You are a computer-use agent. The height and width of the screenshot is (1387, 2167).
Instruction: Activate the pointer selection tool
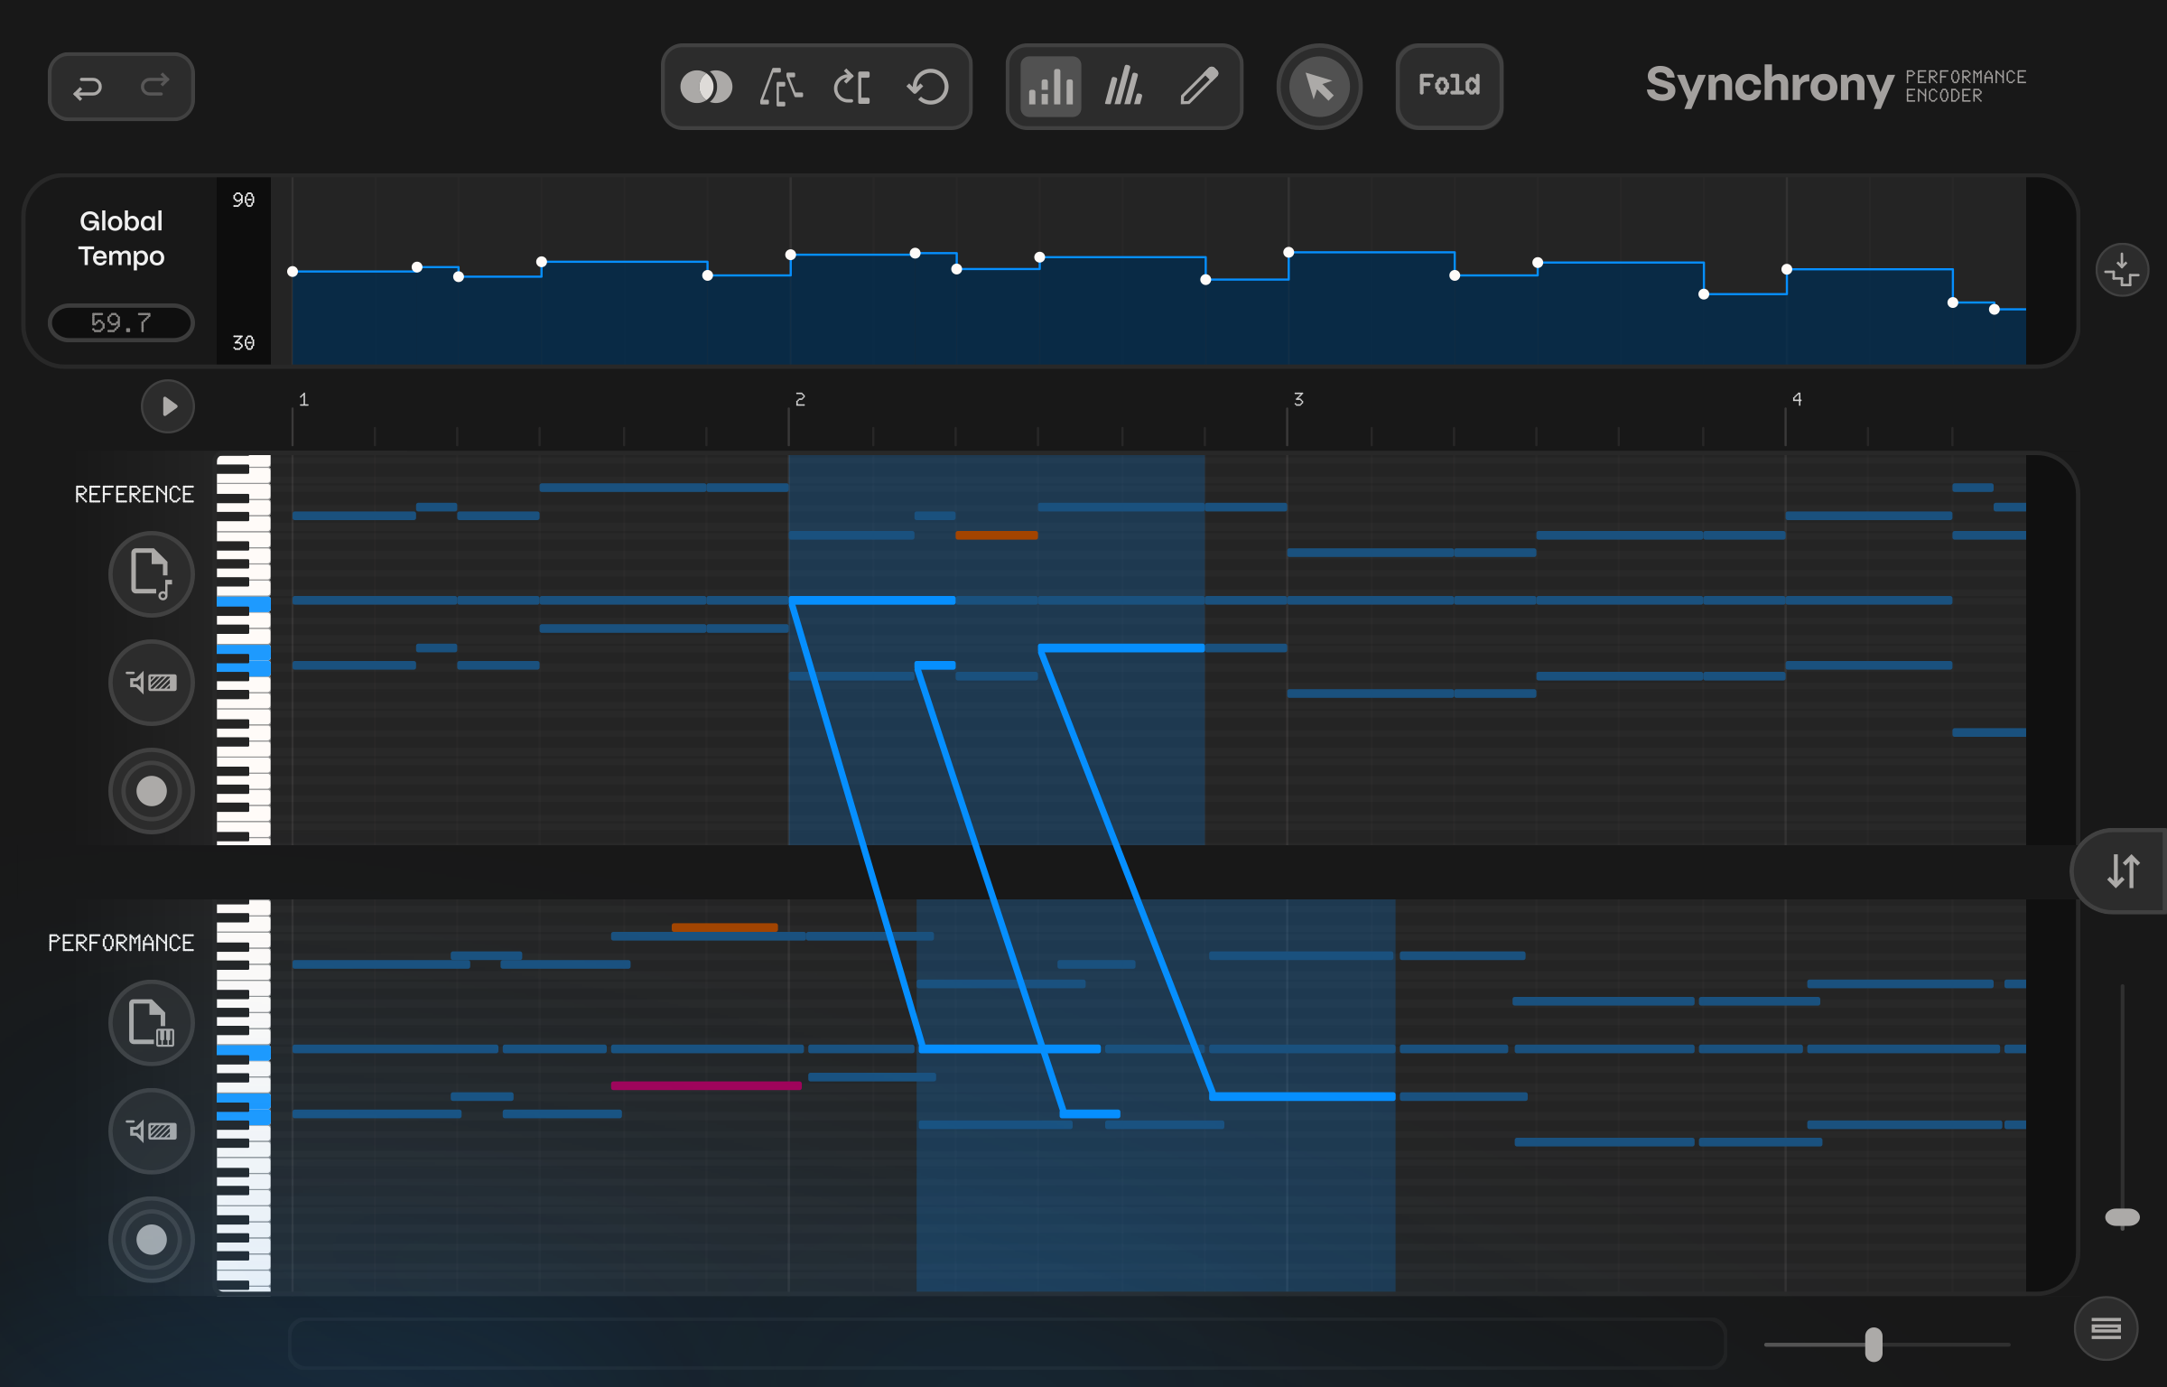click(1319, 87)
